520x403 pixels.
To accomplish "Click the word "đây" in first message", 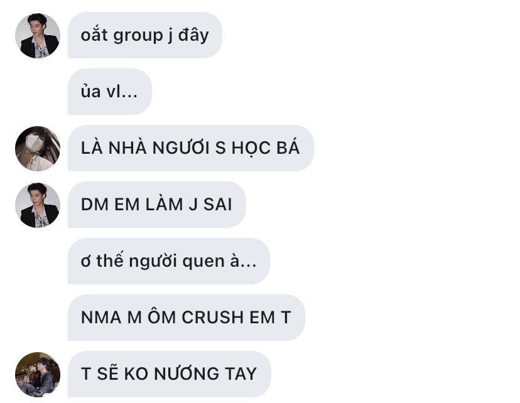I will tap(193, 35).
